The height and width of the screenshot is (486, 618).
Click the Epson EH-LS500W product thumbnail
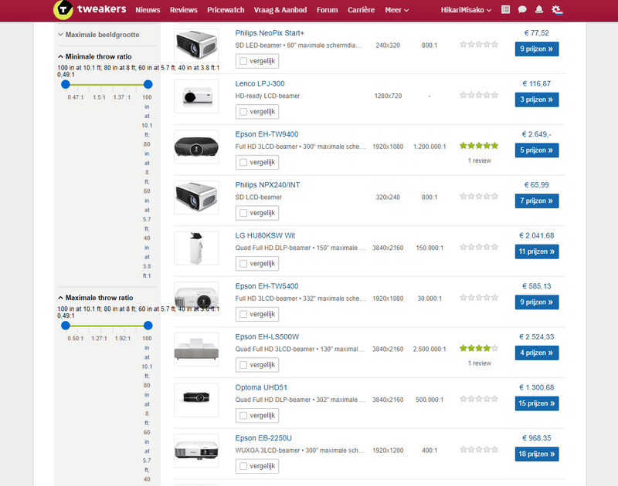pyautogui.click(x=196, y=349)
